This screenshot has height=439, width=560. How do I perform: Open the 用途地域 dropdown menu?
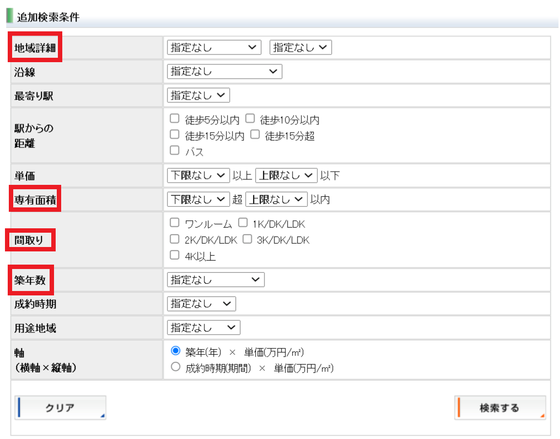pos(203,328)
